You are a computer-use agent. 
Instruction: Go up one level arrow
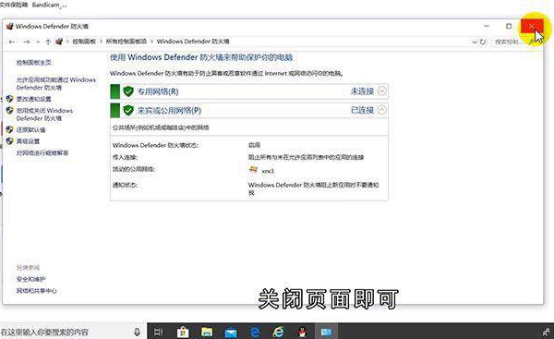[x=48, y=42]
